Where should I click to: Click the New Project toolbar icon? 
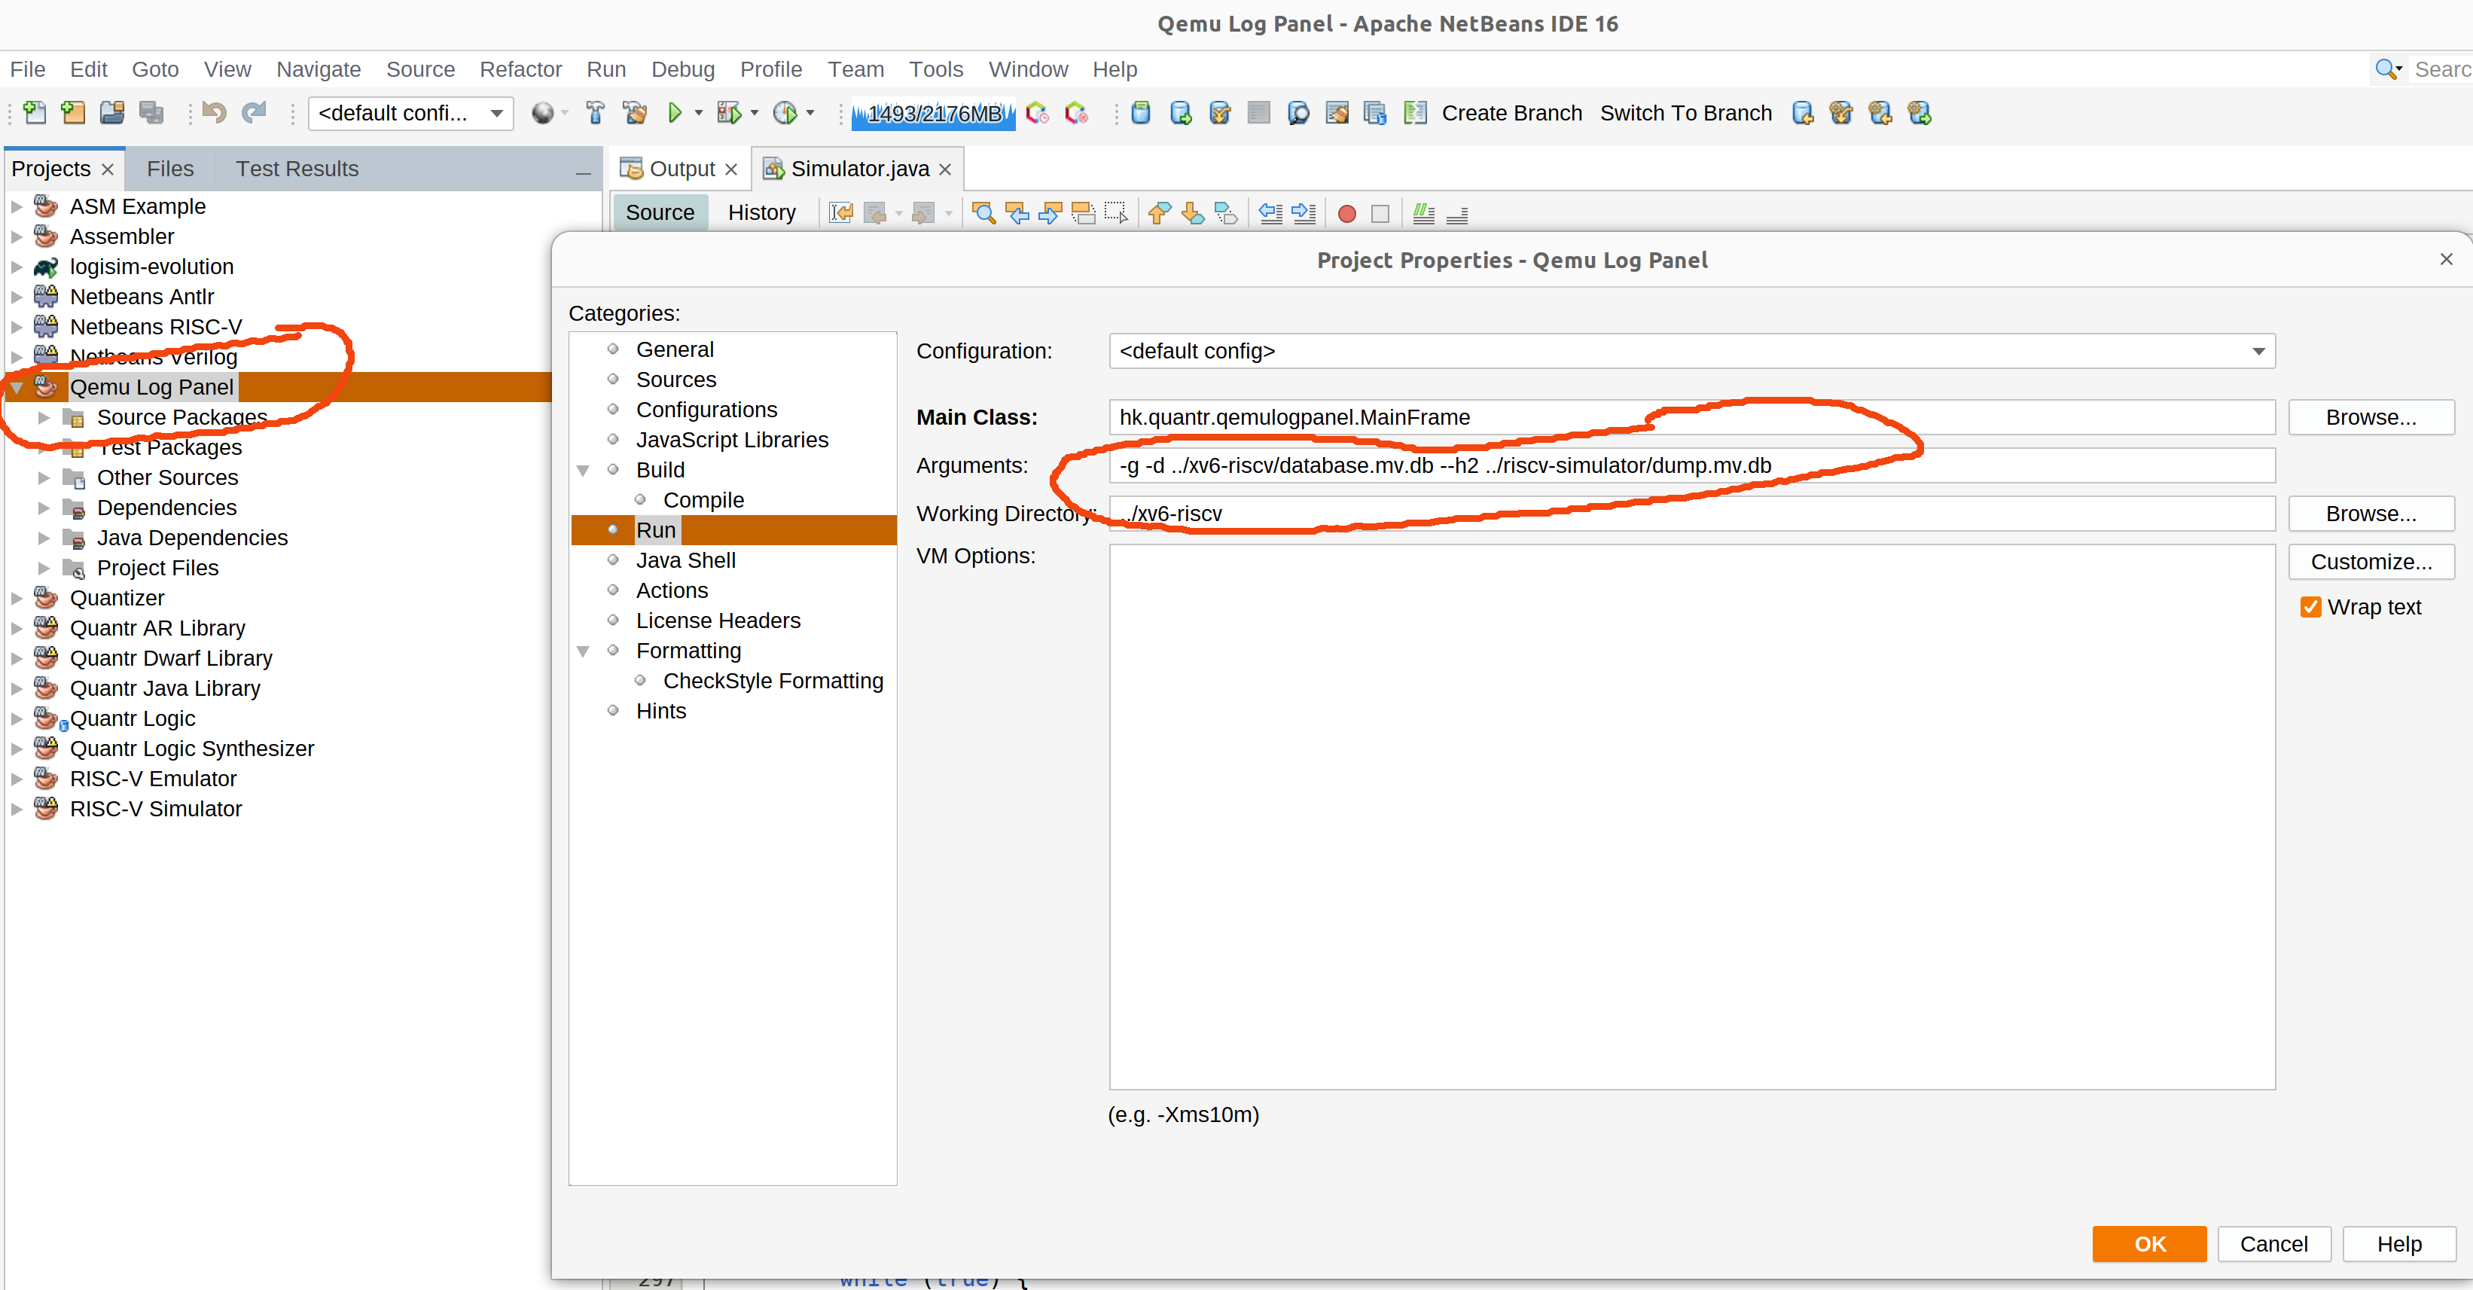coord(73,113)
